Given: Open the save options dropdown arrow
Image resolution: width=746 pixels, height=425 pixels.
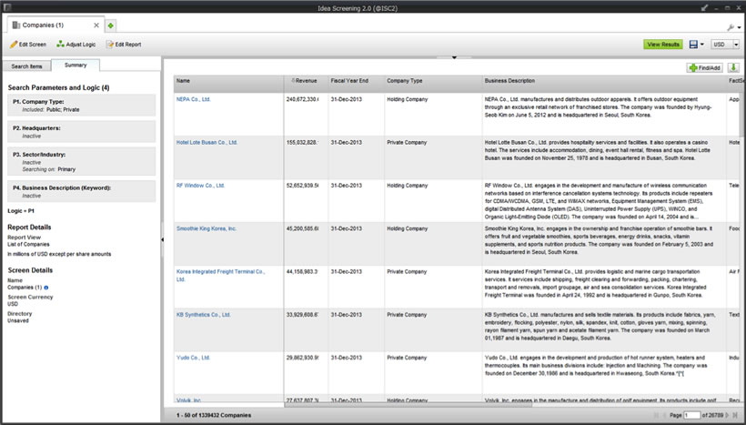Looking at the screenshot, I should (702, 45).
